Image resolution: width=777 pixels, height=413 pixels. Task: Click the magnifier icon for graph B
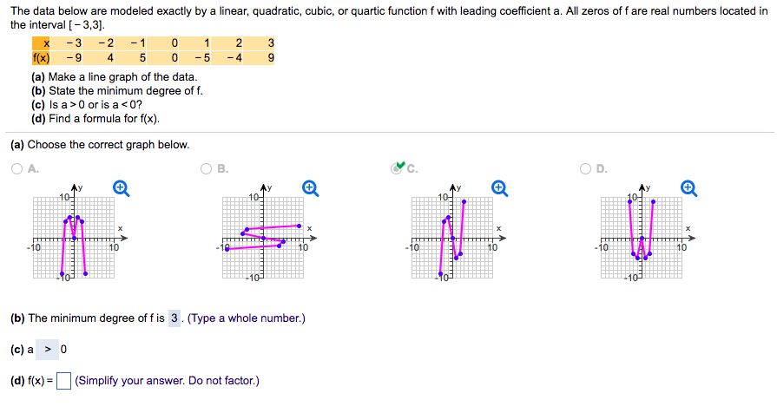[310, 187]
